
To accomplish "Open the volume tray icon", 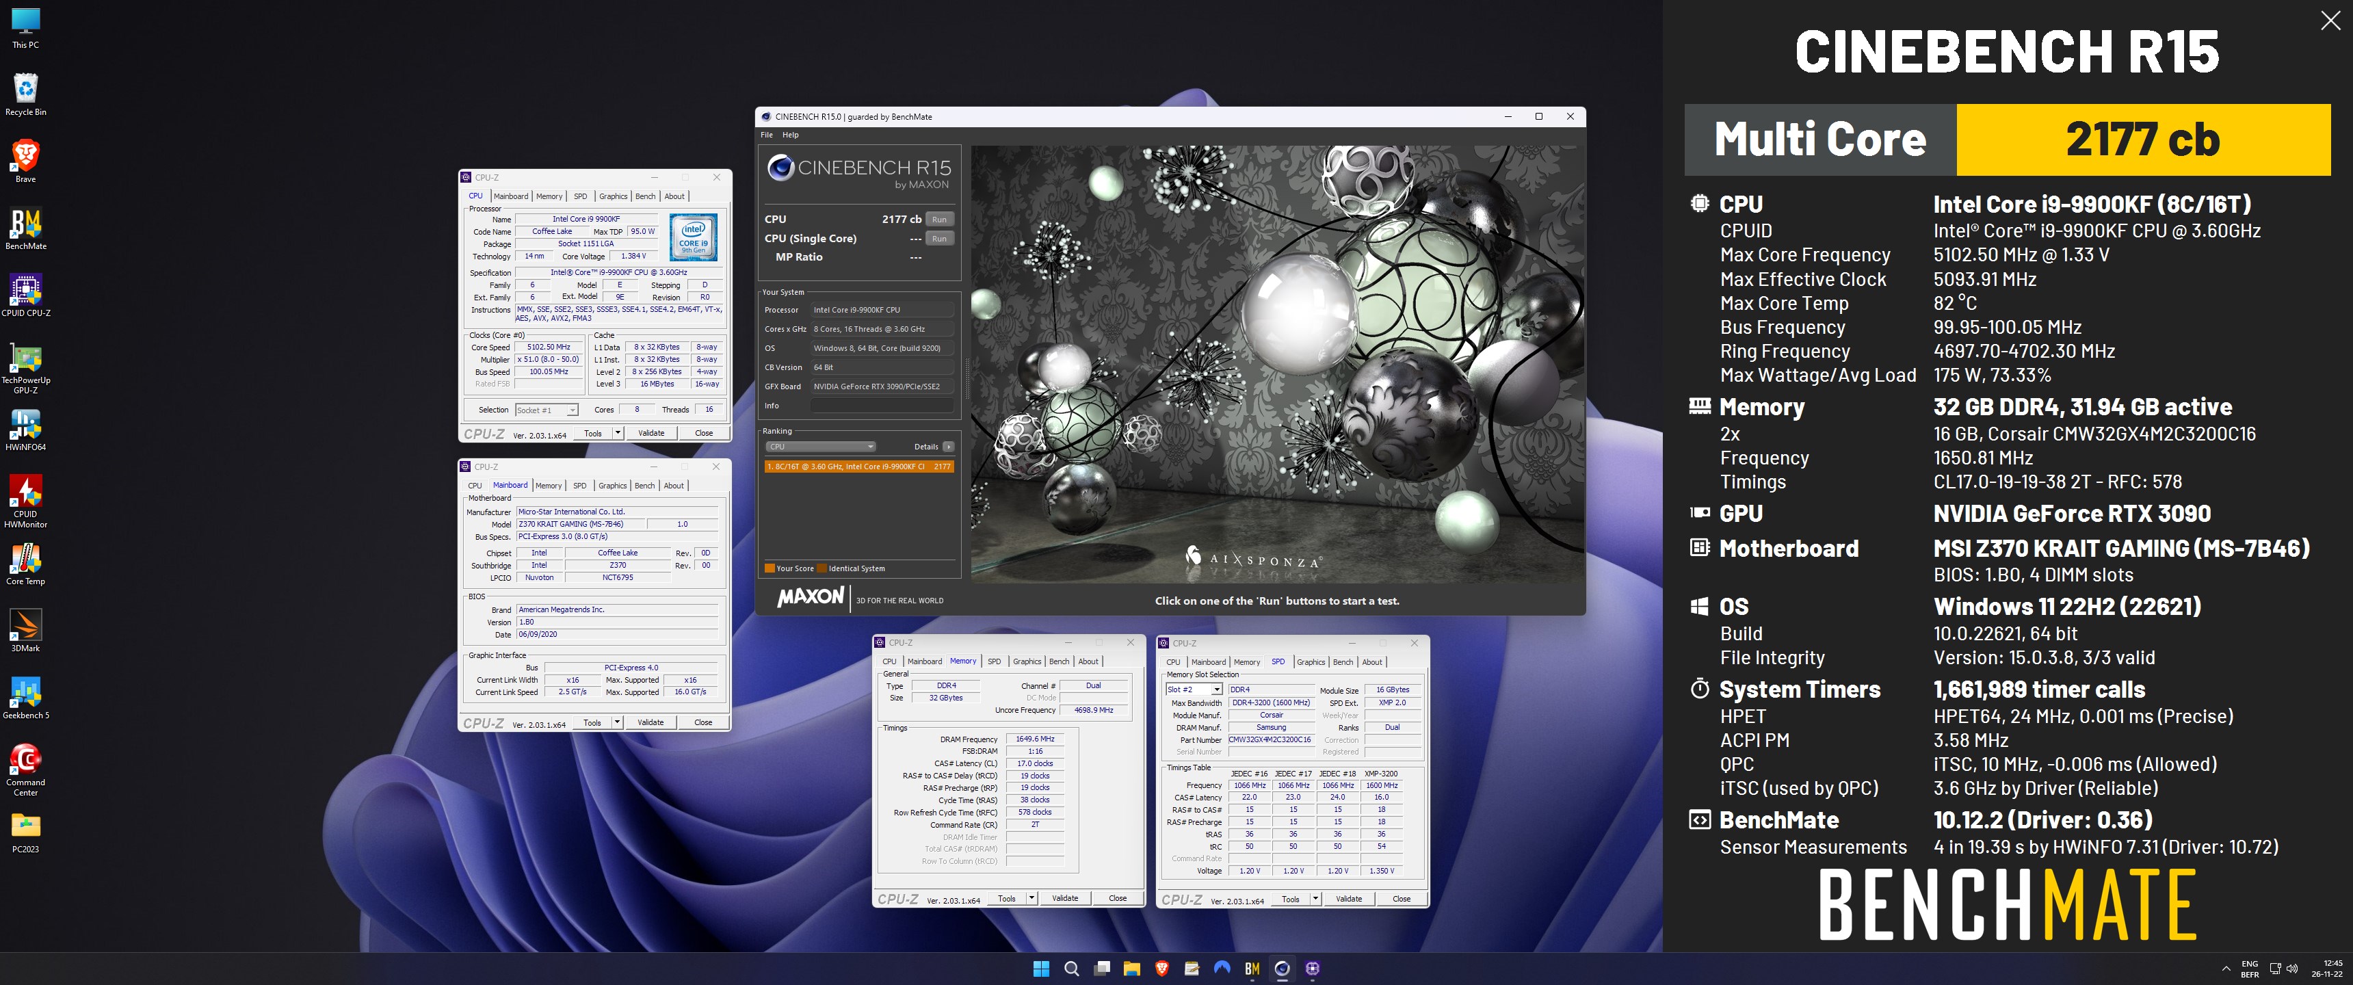I will 2291,969.
